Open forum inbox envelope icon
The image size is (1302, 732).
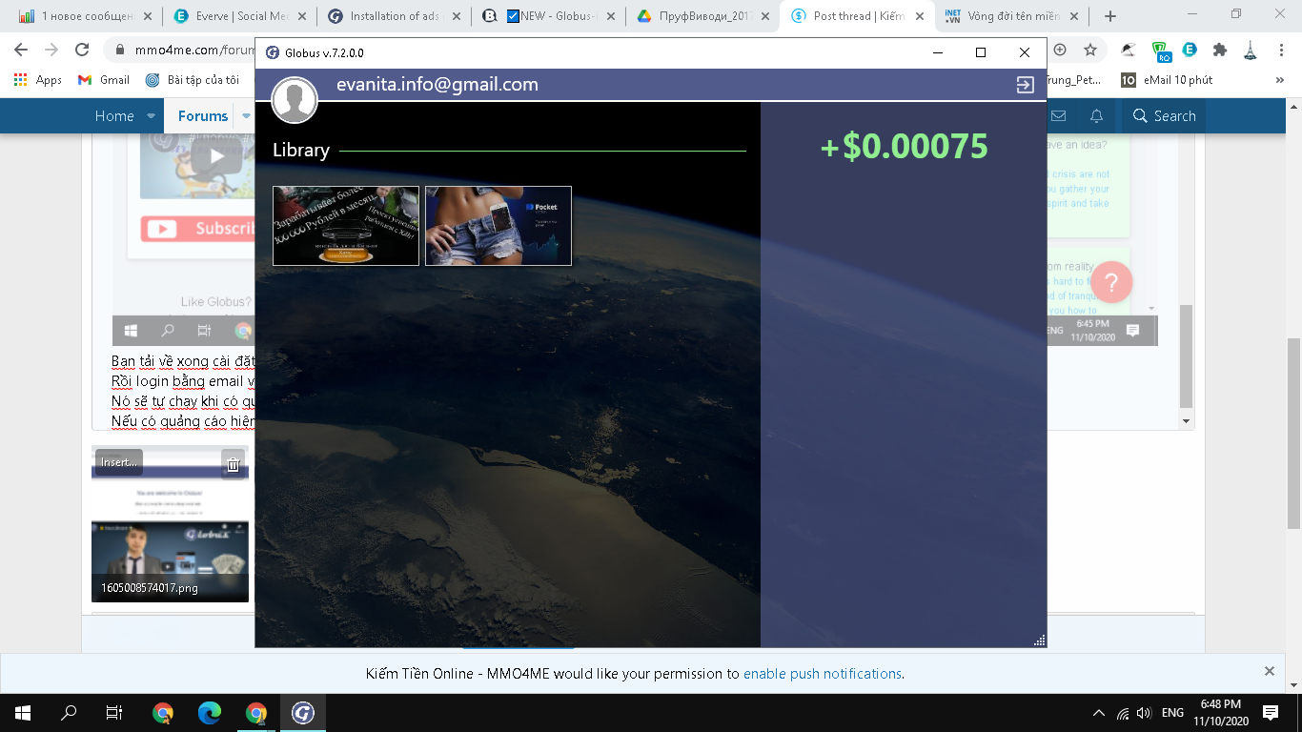[1058, 116]
